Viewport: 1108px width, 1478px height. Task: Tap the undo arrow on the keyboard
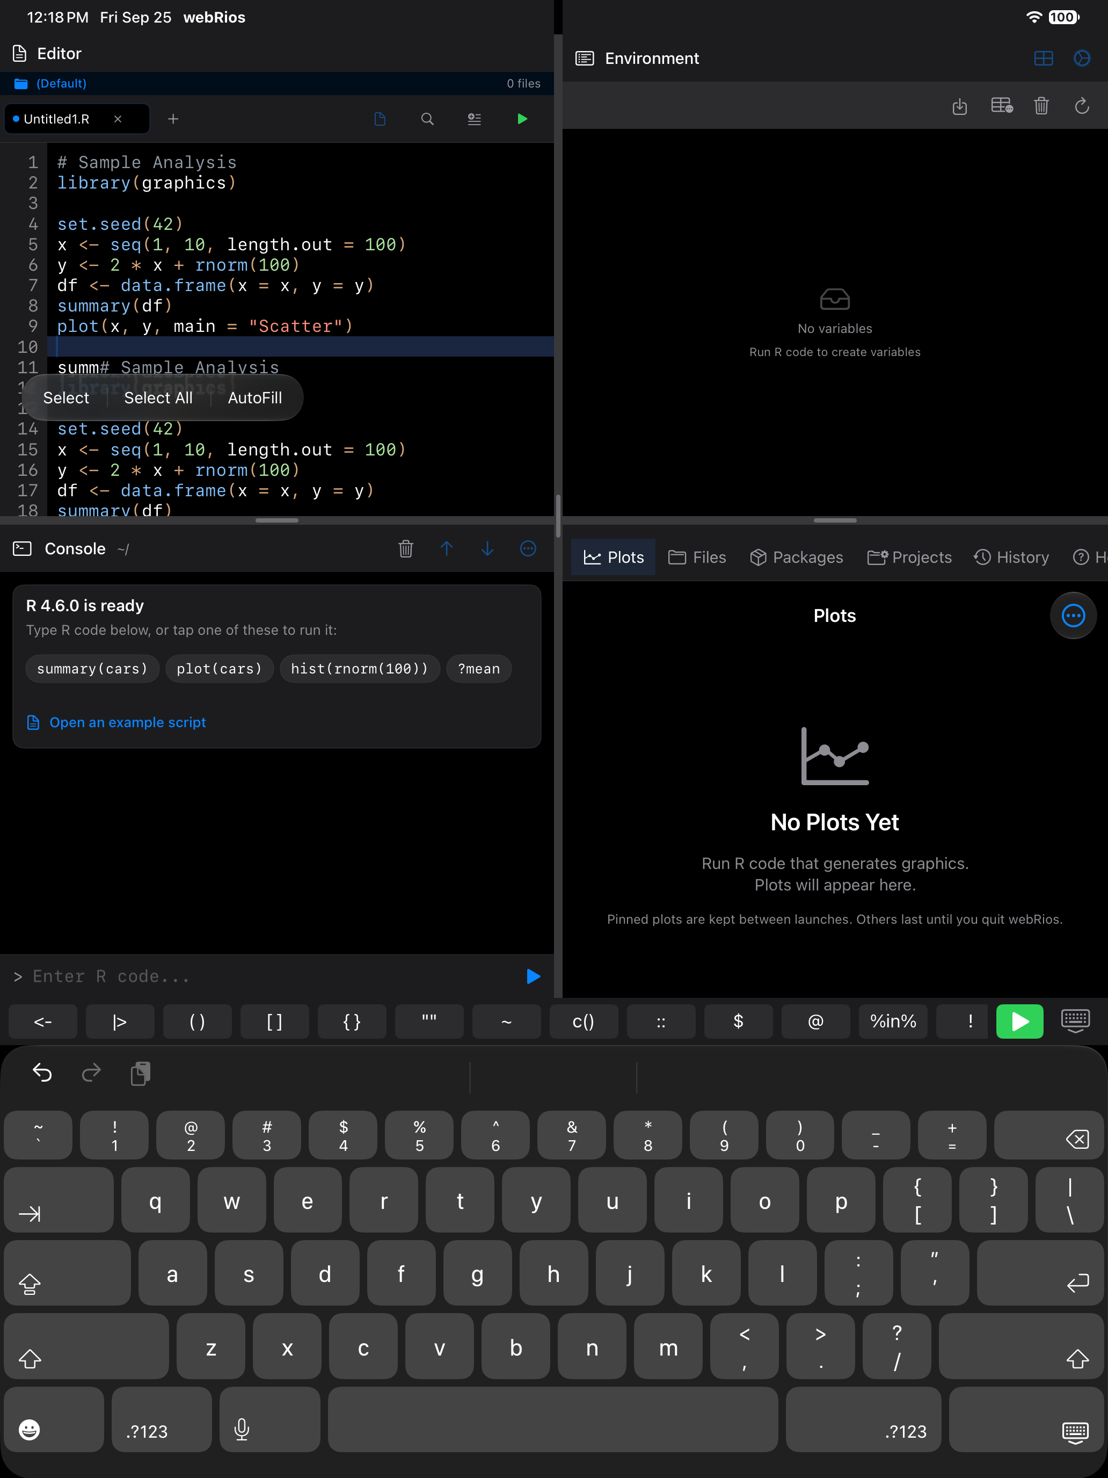click(x=42, y=1073)
